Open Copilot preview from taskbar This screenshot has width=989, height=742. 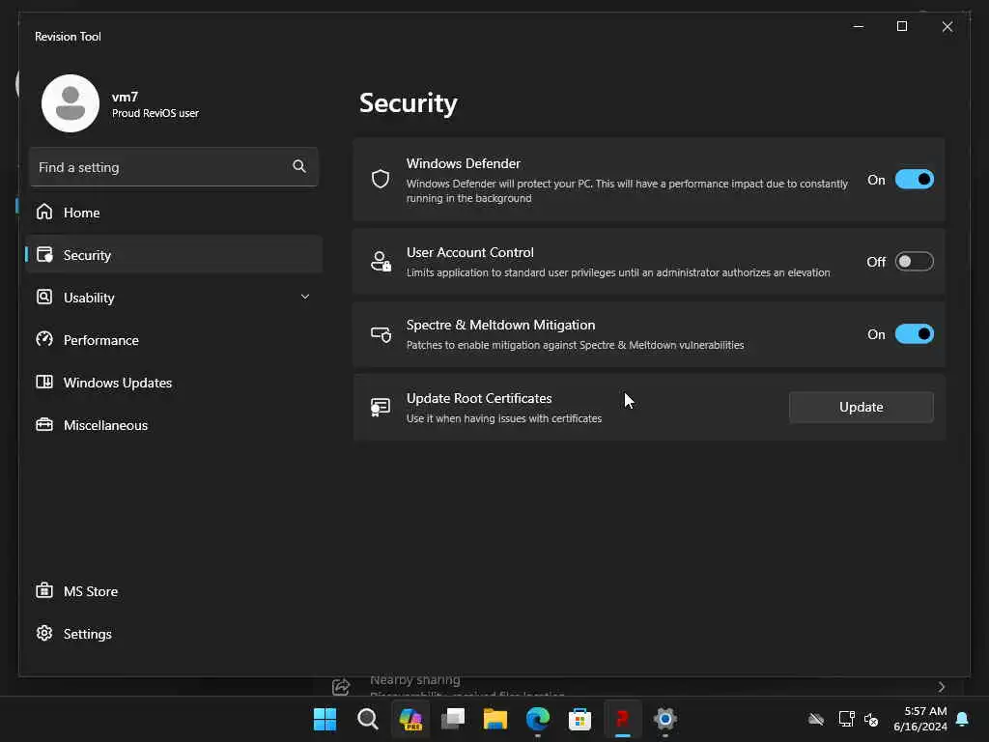click(x=410, y=719)
